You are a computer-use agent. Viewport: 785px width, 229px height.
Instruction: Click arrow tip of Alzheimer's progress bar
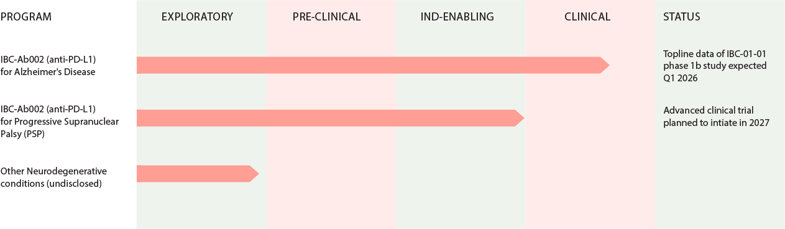point(604,65)
